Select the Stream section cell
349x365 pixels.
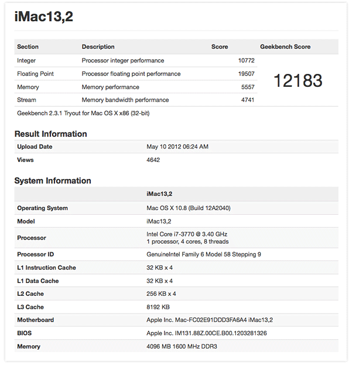click(26, 100)
